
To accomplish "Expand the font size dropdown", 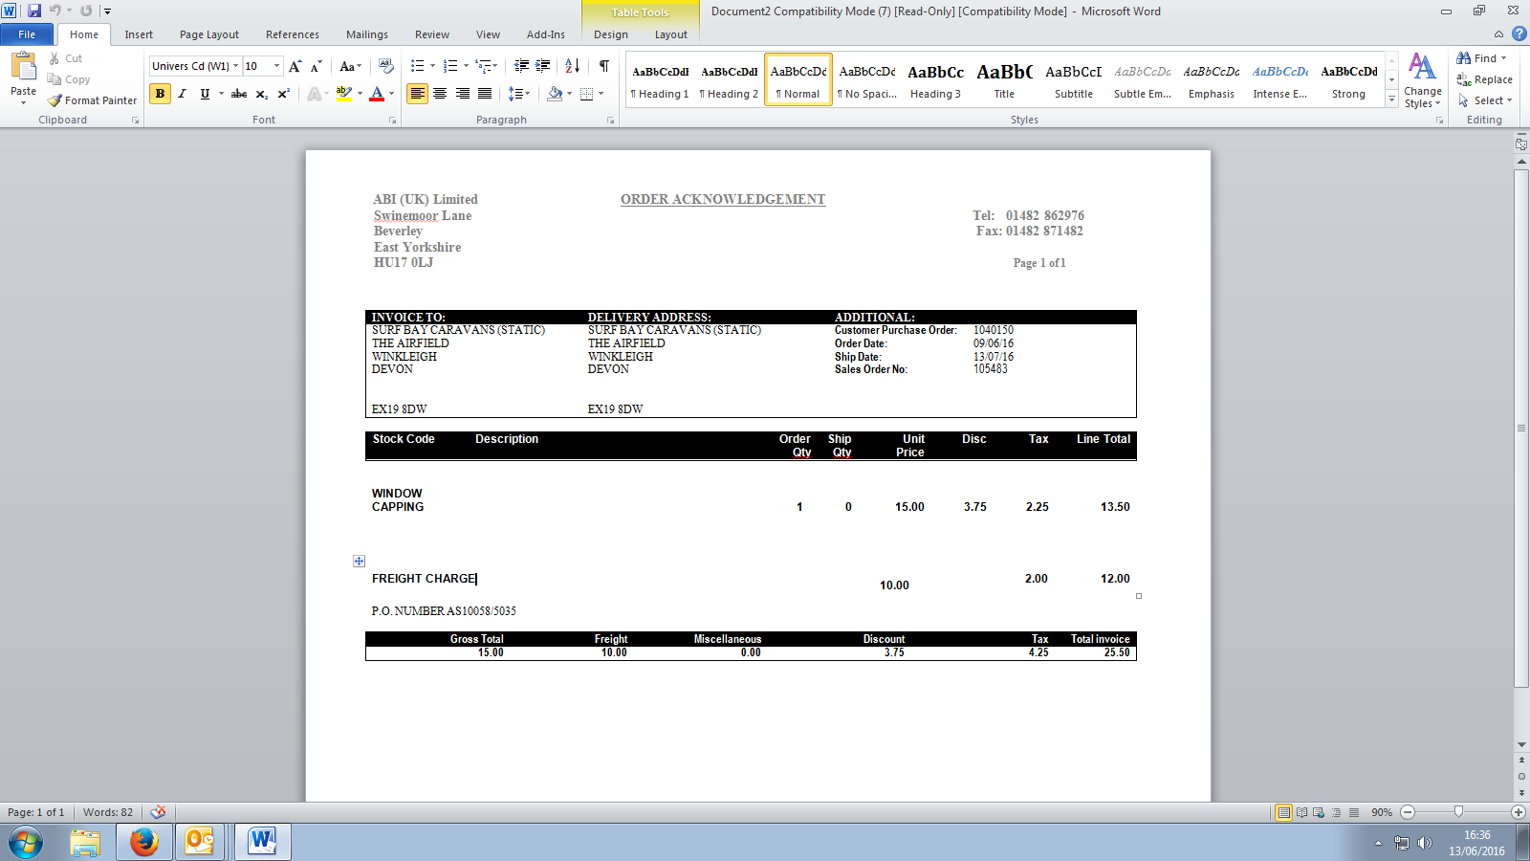I will point(276,66).
